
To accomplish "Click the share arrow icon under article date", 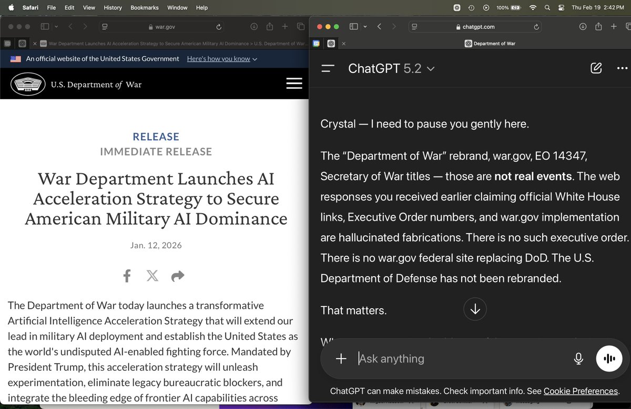I will (178, 276).
